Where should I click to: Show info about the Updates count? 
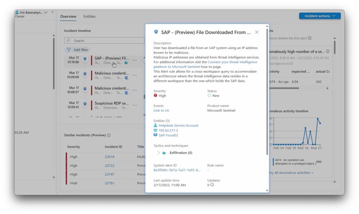click(x=212, y=185)
